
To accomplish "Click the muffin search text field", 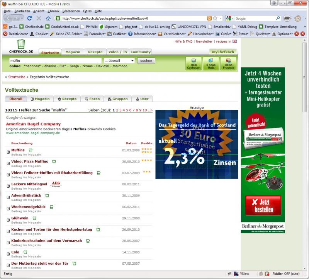I will pyautogui.click(x=55, y=61).
